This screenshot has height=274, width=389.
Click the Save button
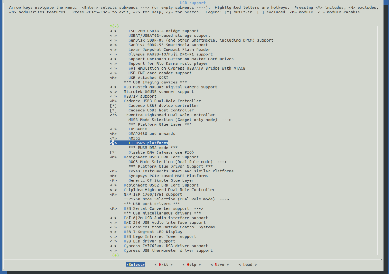(219, 265)
